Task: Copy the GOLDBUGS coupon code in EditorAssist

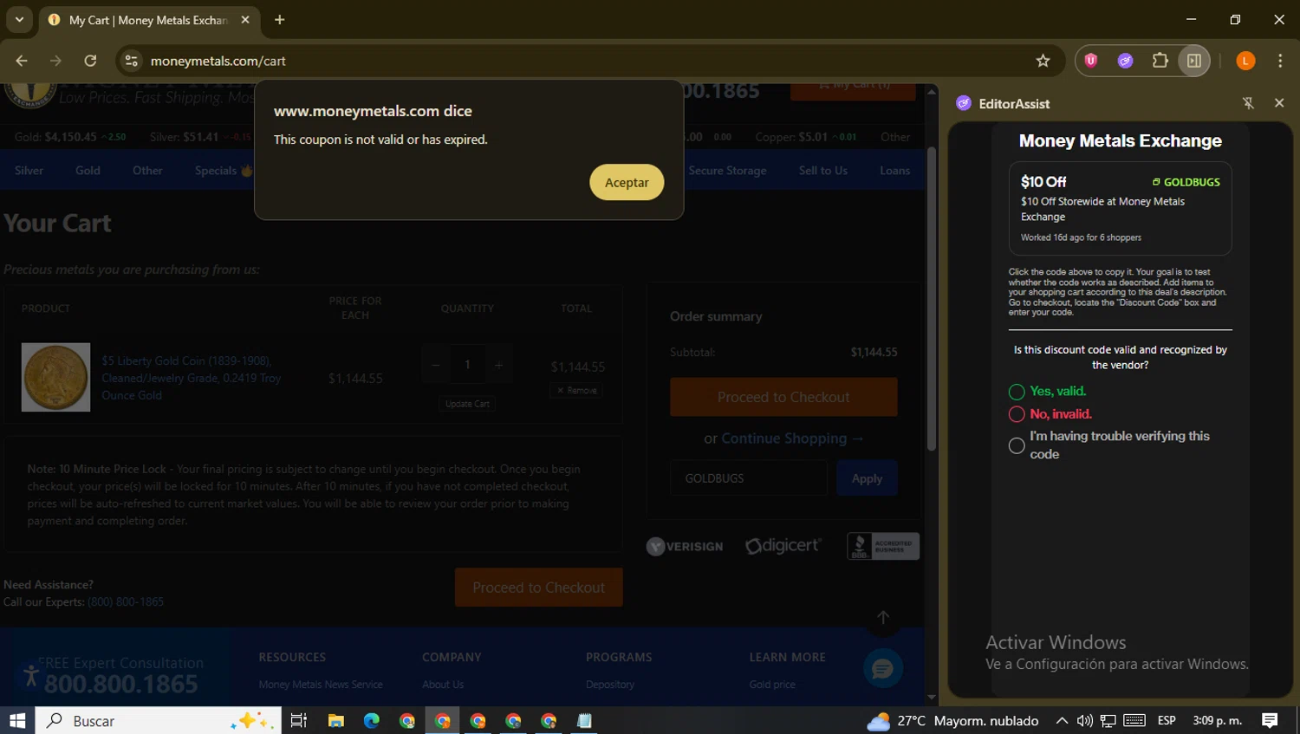Action: pos(1186,182)
